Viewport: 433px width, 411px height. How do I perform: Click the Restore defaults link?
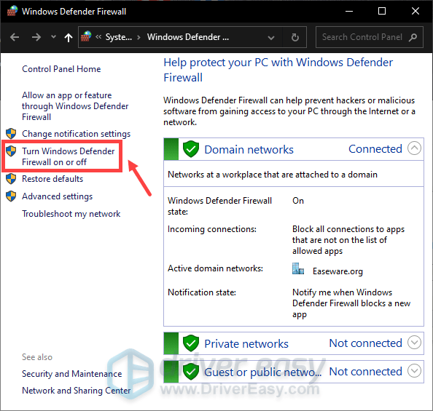(x=52, y=179)
